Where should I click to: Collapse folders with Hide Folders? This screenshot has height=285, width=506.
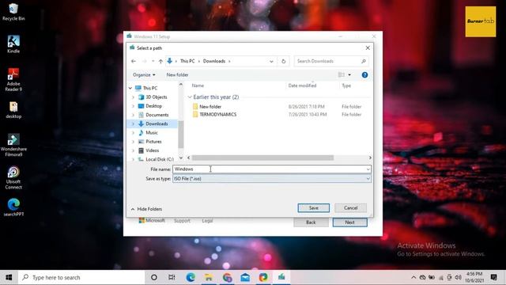click(x=146, y=209)
